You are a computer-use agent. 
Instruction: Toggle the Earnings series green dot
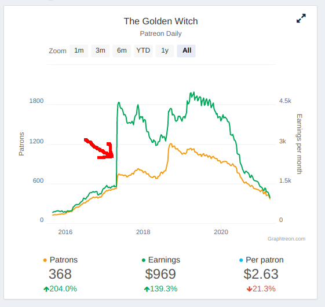pos(144,260)
